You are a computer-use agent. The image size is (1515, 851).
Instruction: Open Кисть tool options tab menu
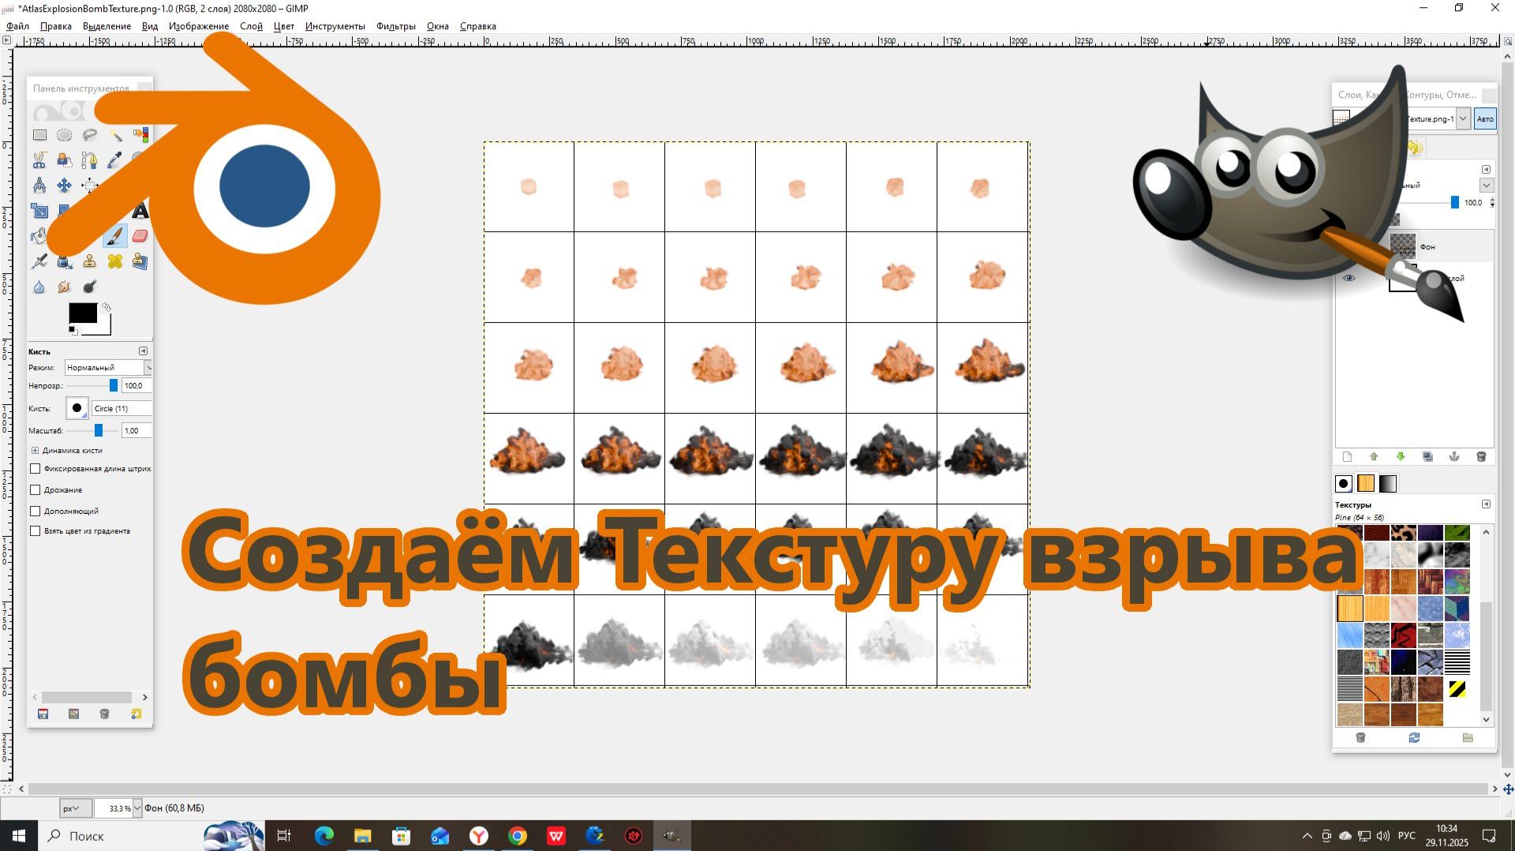click(143, 351)
